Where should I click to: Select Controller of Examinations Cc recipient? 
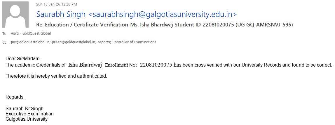point(134,42)
